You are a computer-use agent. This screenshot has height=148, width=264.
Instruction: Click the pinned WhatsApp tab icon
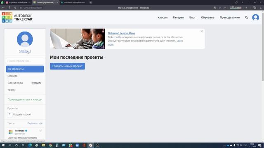pyautogui.click(x=2, y=2)
